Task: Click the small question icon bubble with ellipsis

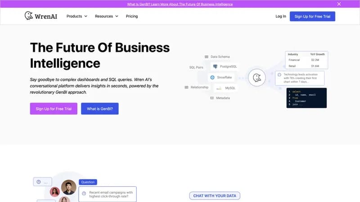Action: click(x=42, y=182)
